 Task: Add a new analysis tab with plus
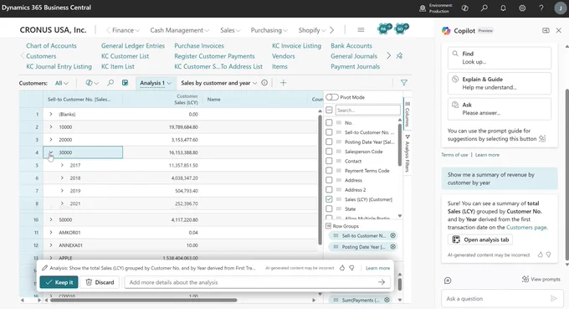(284, 83)
